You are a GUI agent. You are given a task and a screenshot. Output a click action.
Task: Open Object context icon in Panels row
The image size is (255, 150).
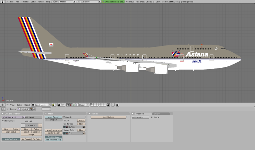28,109
